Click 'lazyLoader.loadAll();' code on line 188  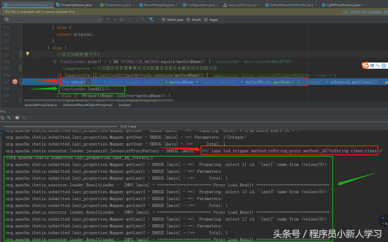pyautogui.click(x=86, y=89)
